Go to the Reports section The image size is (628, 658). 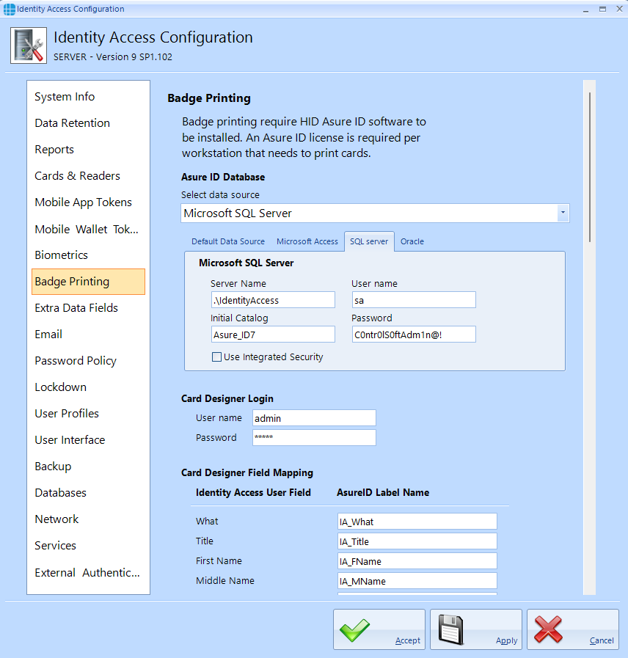tap(88, 150)
